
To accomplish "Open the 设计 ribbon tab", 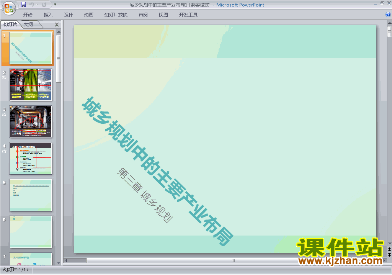I will click(x=68, y=15).
